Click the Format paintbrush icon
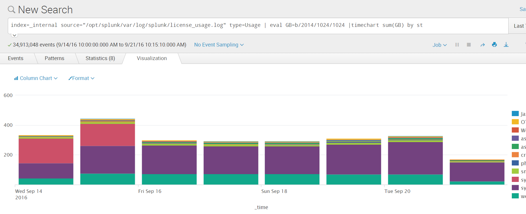Viewport: 526px width, 214px height. (70, 78)
